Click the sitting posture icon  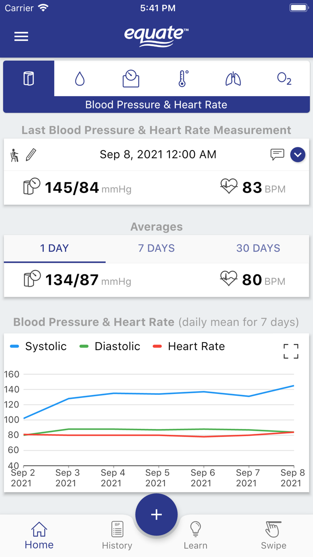pos(16,154)
